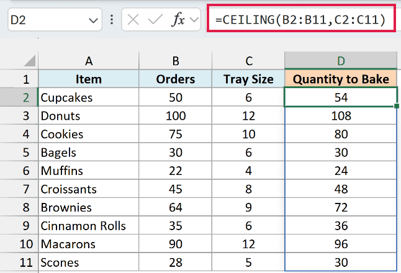Select the Quantity to Bake header cell
The width and height of the screenshot is (401, 273).
[341, 79]
